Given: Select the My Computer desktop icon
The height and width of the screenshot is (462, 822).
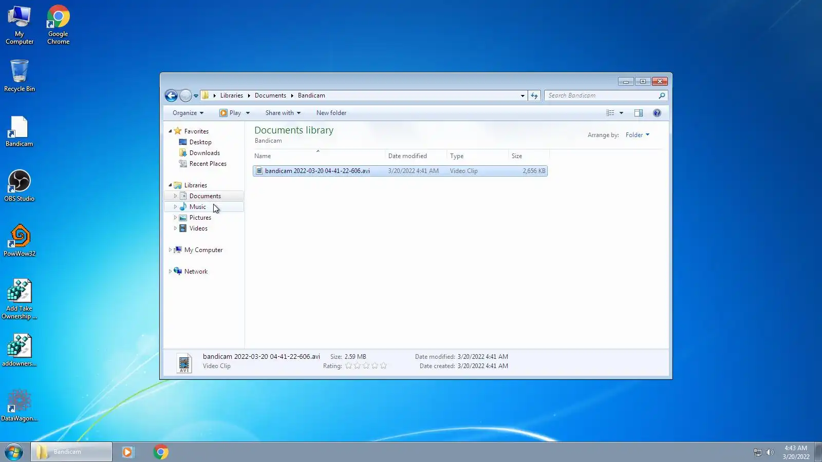Looking at the screenshot, I should pyautogui.click(x=20, y=26).
